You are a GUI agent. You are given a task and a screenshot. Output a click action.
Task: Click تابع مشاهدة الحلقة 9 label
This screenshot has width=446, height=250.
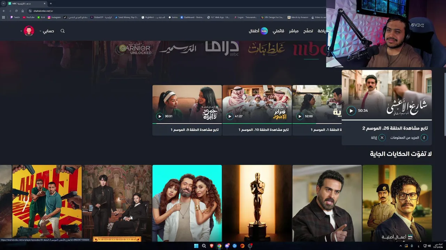195,130
